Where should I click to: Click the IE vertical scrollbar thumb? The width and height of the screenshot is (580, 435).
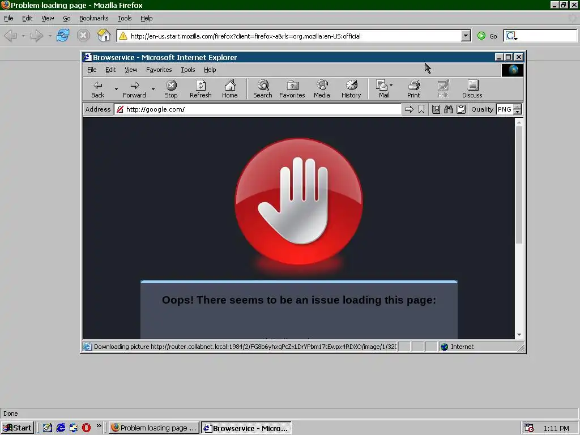pos(519,185)
